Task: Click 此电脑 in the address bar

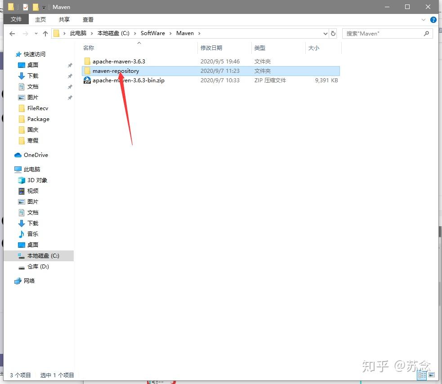Action: point(78,33)
